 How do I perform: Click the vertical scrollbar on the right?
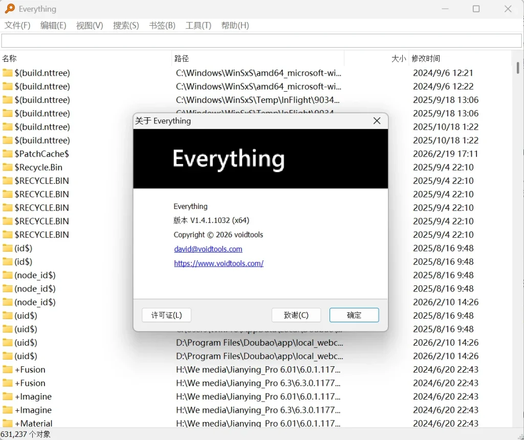coord(519,68)
